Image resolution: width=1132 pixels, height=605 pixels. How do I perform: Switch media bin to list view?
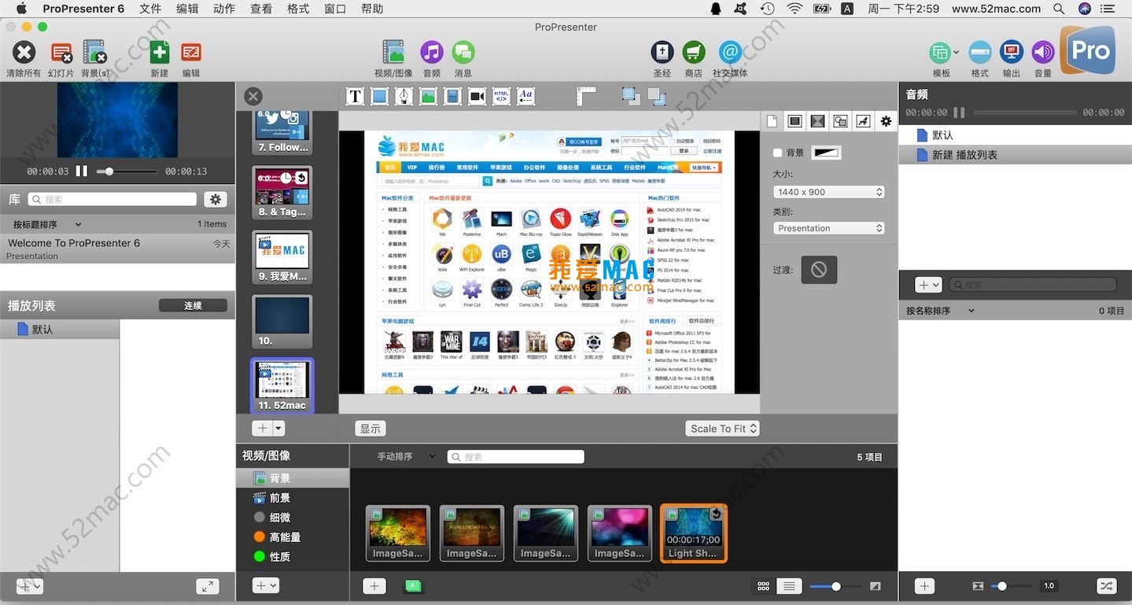(789, 586)
